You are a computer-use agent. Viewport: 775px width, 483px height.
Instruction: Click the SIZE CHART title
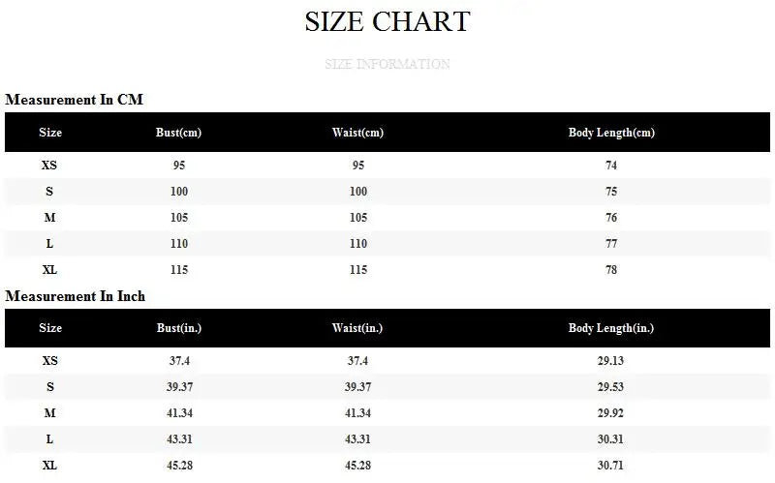pyautogui.click(x=387, y=21)
